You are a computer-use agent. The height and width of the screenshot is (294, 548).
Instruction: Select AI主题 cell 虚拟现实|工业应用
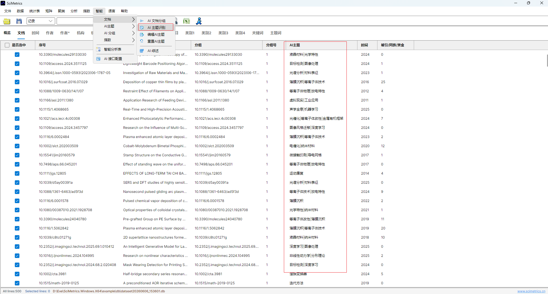[x=304, y=100]
